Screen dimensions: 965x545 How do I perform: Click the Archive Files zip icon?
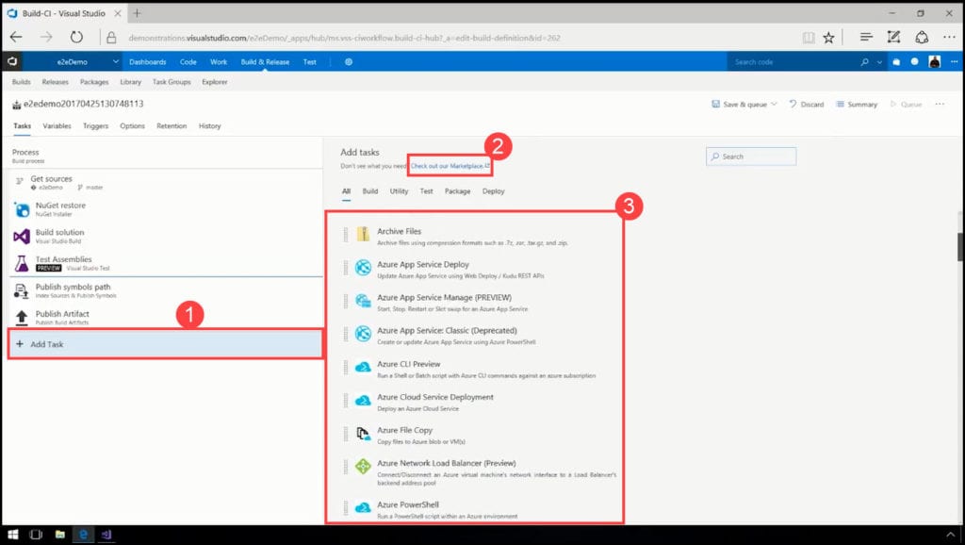click(363, 234)
